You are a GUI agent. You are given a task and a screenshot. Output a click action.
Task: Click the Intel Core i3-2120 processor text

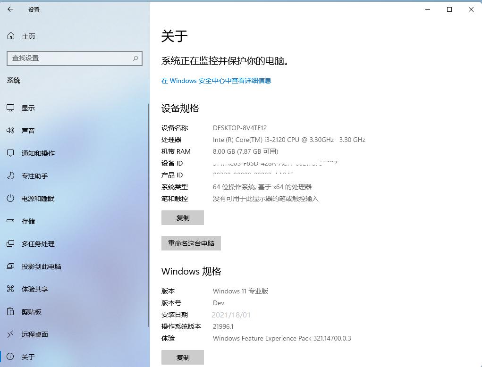point(289,140)
